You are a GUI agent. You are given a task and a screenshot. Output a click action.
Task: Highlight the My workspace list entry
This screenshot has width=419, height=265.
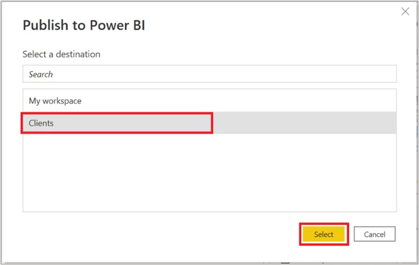coord(55,101)
